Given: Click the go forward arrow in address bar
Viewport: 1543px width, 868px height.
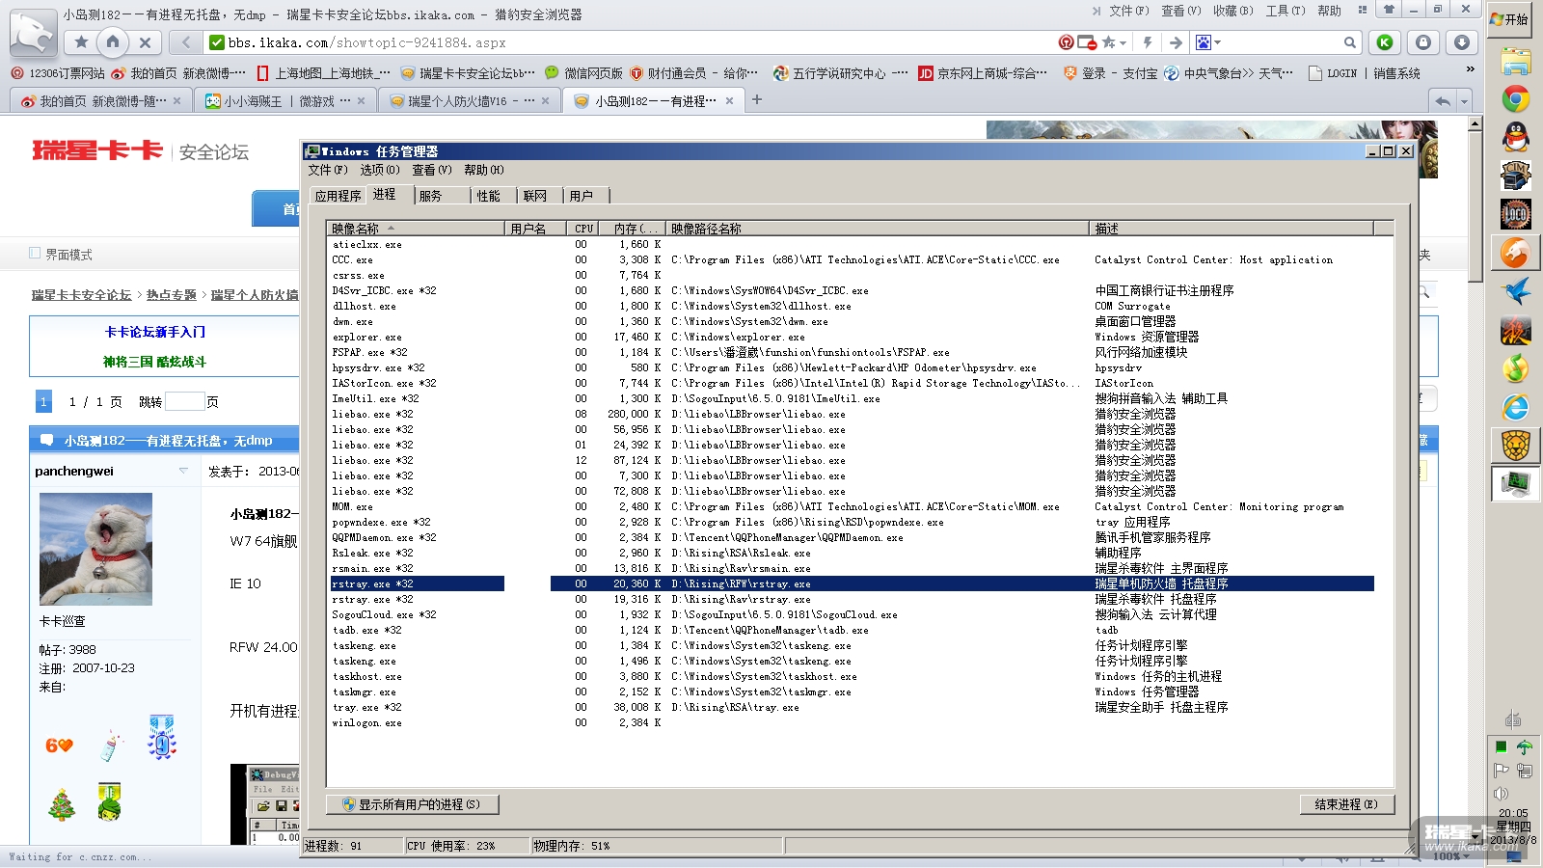Looking at the screenshot, I should [1176, 42].
